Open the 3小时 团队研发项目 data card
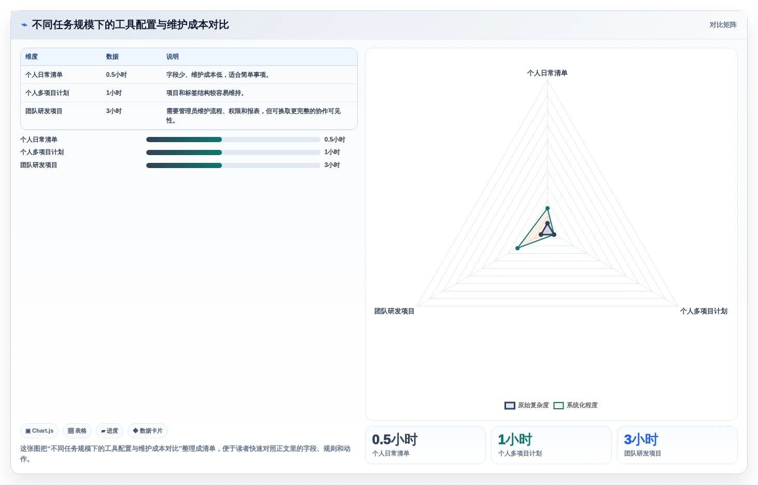The height and width of the screenshot is (485, 758). pyautogui.click(x=677, y=445)
